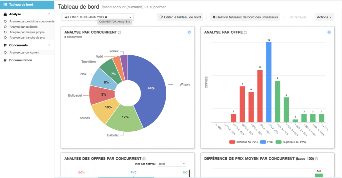Viewport: 342px width, 178px height.
Task: Collapse the Analyse section chevron
Action: pyautogui.click(x=49, y=14)
